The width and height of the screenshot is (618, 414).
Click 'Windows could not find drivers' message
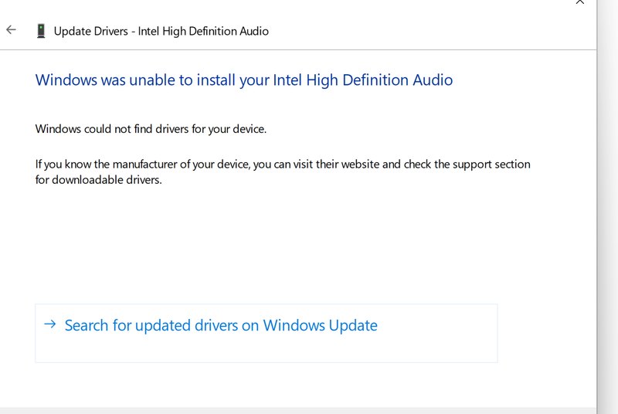tap(151, 129)
